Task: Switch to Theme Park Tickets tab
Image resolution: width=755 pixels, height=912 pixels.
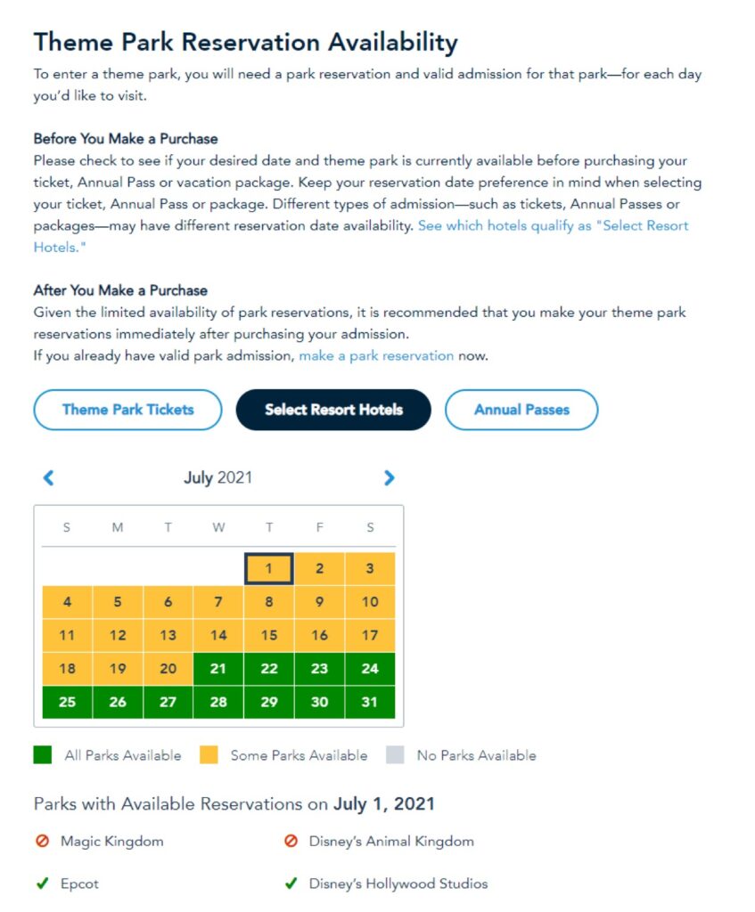Action: [x=127, y=410]
